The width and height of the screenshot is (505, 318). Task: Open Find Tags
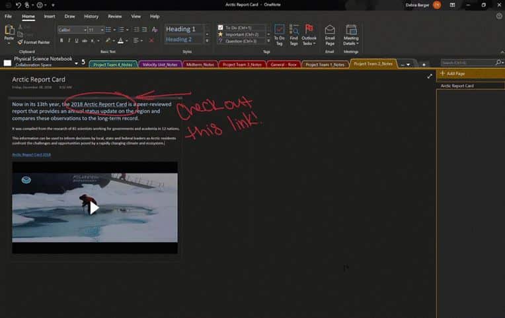click(293, 35)
